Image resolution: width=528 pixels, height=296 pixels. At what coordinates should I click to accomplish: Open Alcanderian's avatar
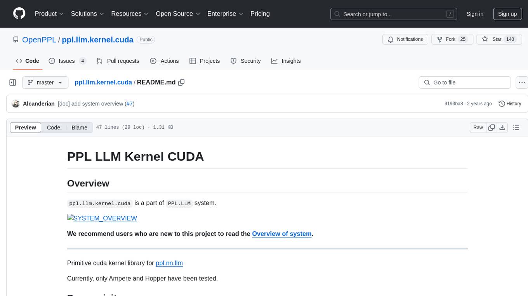pyautogui.click(x=16, y=103)
